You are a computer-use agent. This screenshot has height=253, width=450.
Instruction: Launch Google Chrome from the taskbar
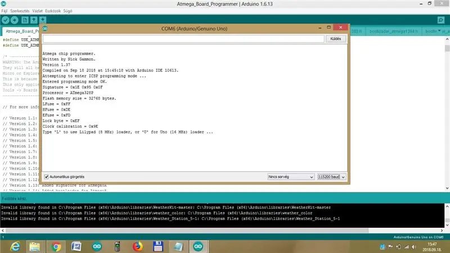[x=56, y=246]
